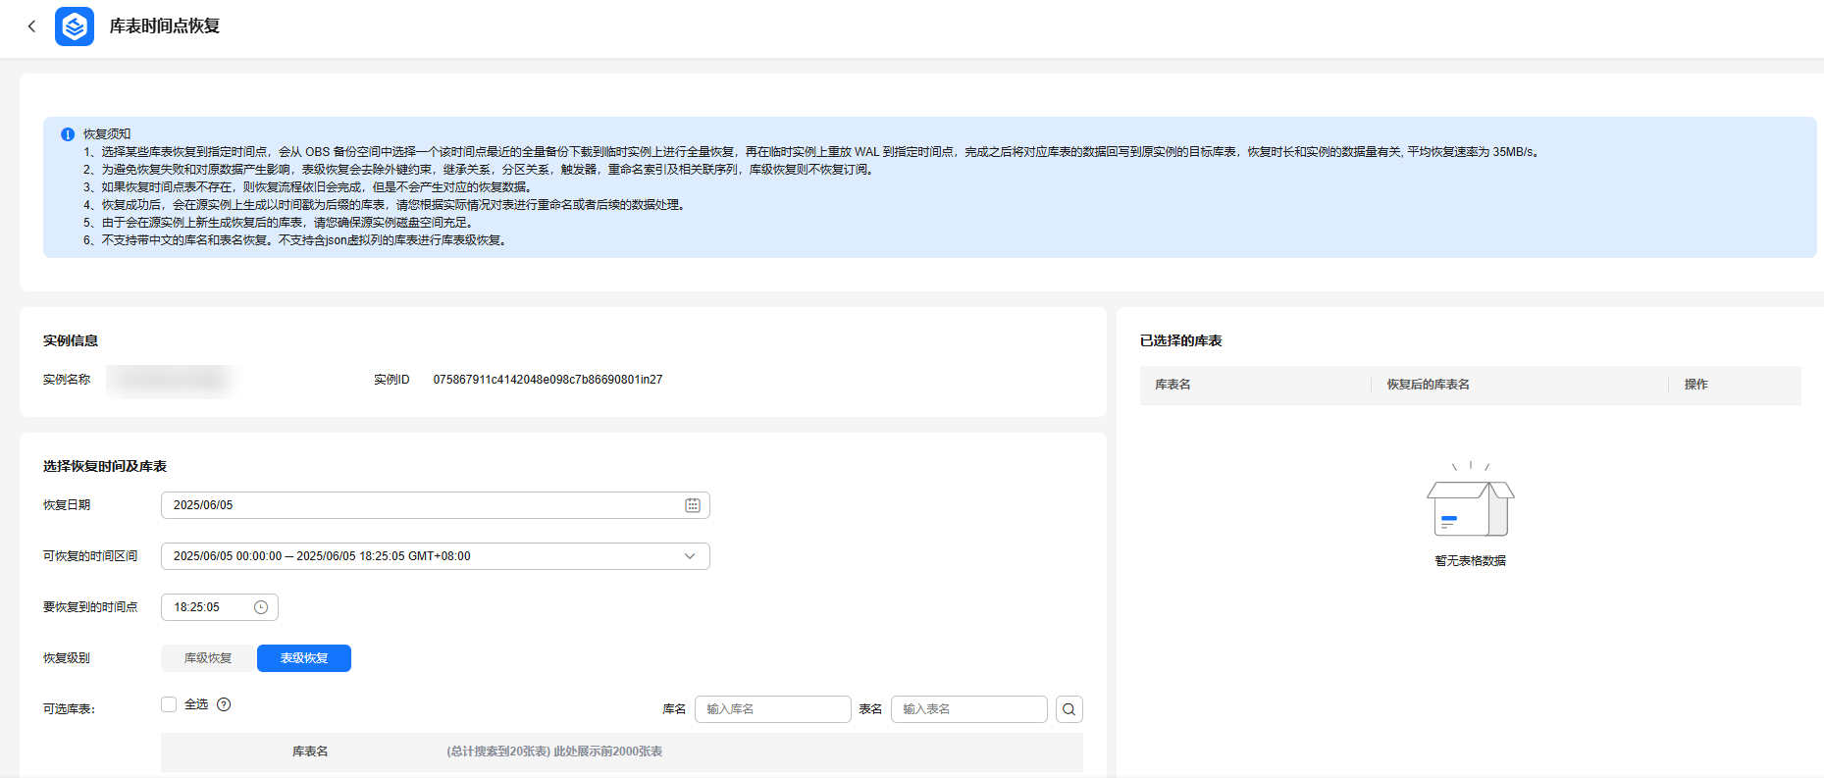Click the 恢复日期 field showing 2025/06/05
This screenshot has height=778, width=1824.
(x=422, y=505)
